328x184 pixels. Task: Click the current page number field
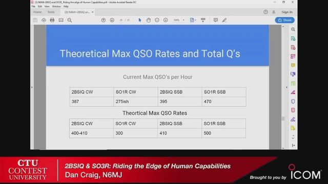[x=121, y=20]
